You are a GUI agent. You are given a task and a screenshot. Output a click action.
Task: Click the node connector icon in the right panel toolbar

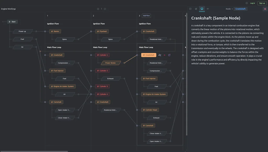click(x=208, y=9)
